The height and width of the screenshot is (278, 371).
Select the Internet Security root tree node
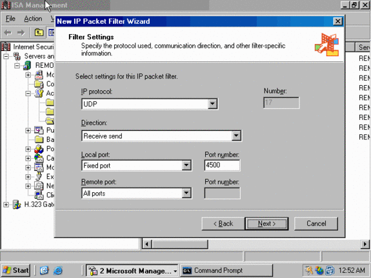[34, 47]
